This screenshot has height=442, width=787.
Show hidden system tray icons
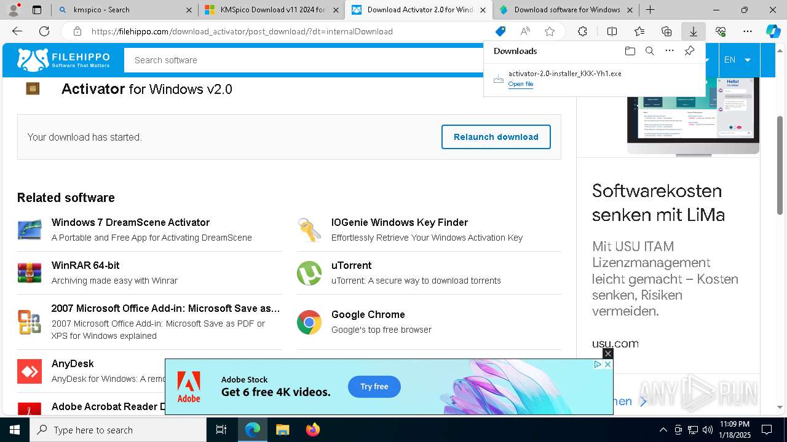click(x=663, y=430)
